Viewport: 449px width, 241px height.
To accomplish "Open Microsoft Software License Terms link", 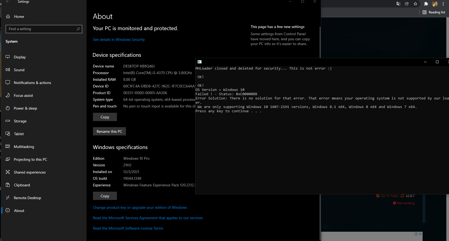I will 128,228.
